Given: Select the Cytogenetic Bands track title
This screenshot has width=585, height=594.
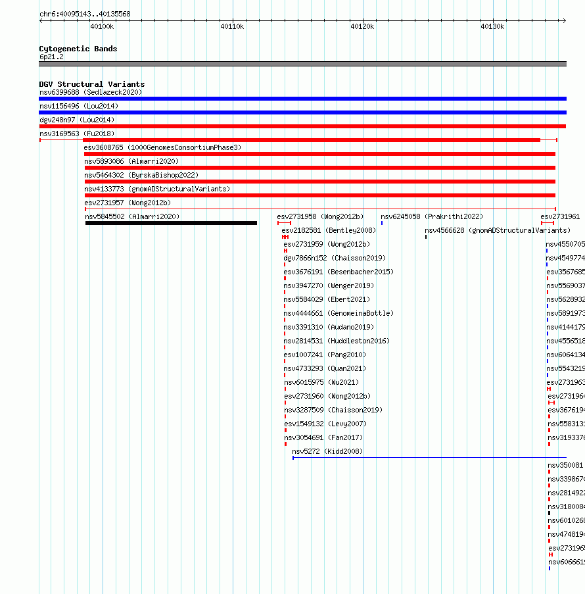Looking at the screenshot, I should point(78,49).
